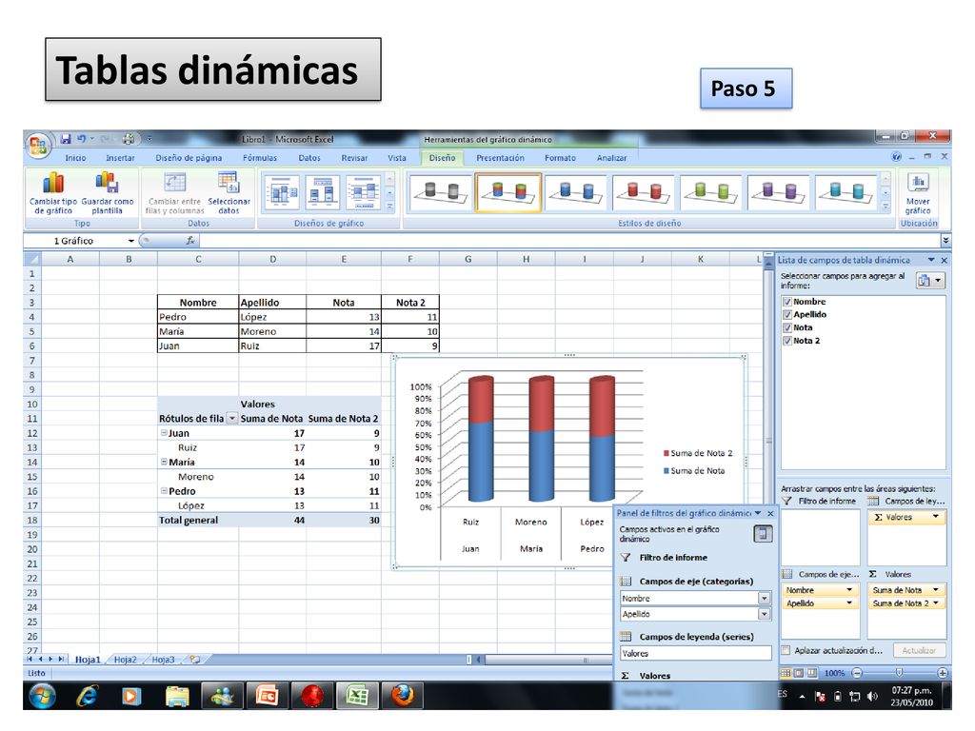The width and height of the screenshot is (975, 731).
Task: Open Nombre axis field dropdown in field list
Action: click(x=848, y=589)
